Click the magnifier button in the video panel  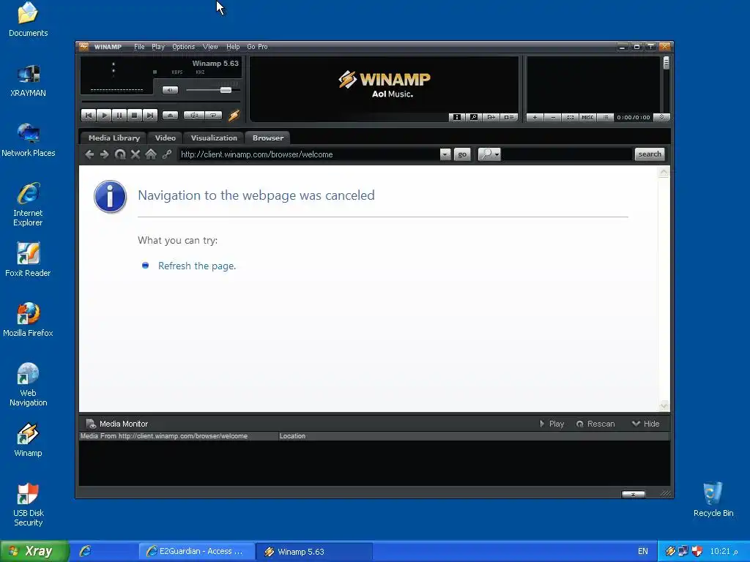coord(474,117)
